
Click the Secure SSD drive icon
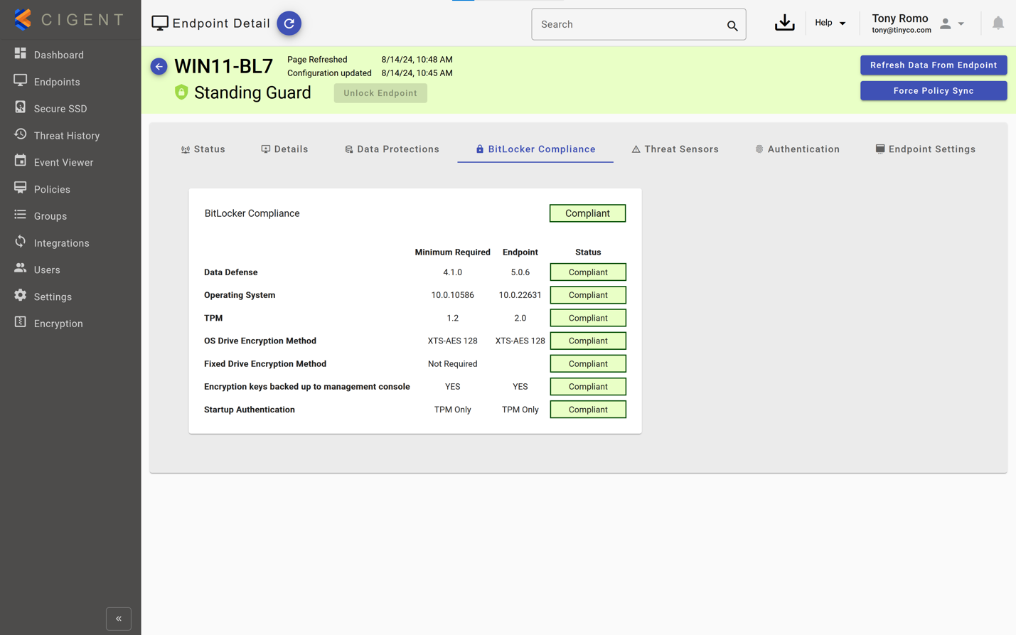(20, 107)
